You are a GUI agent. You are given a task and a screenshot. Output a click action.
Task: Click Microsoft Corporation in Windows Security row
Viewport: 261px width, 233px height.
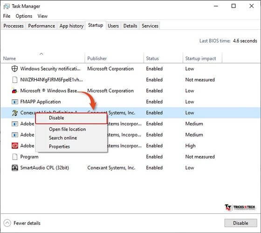pos(110,69)
